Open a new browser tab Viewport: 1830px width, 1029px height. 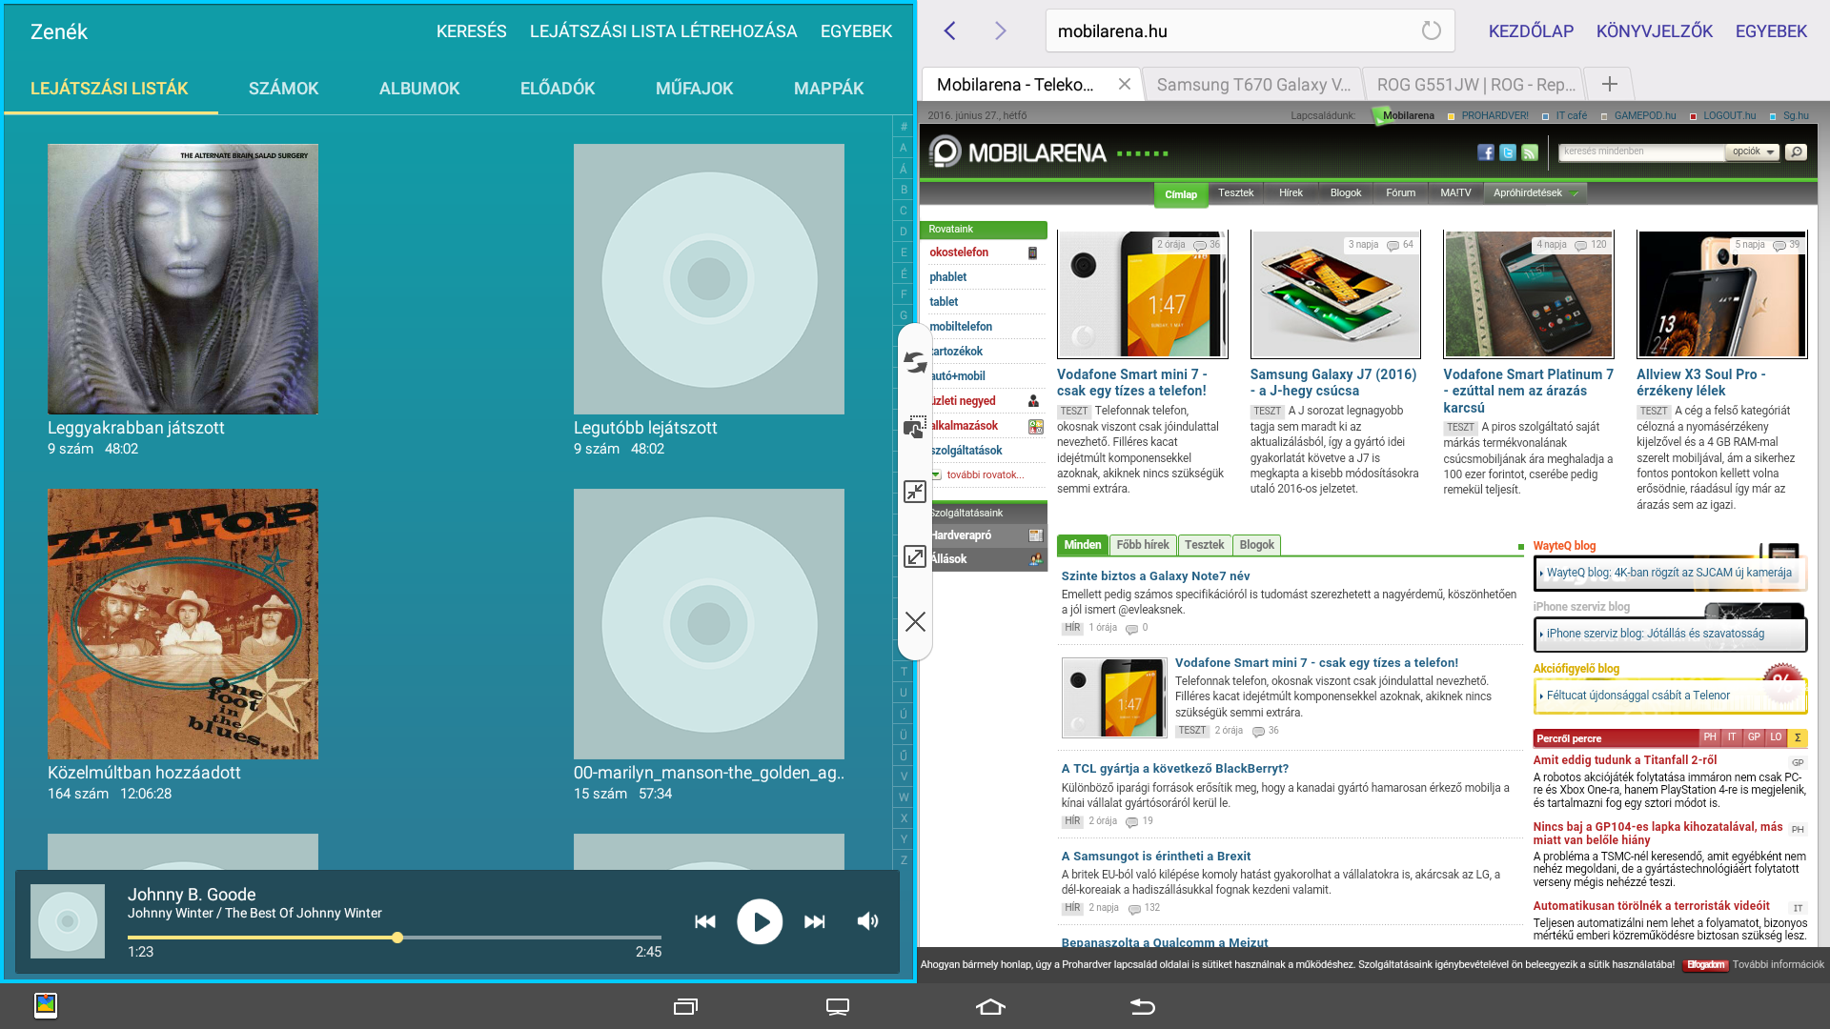[1609, 84]
